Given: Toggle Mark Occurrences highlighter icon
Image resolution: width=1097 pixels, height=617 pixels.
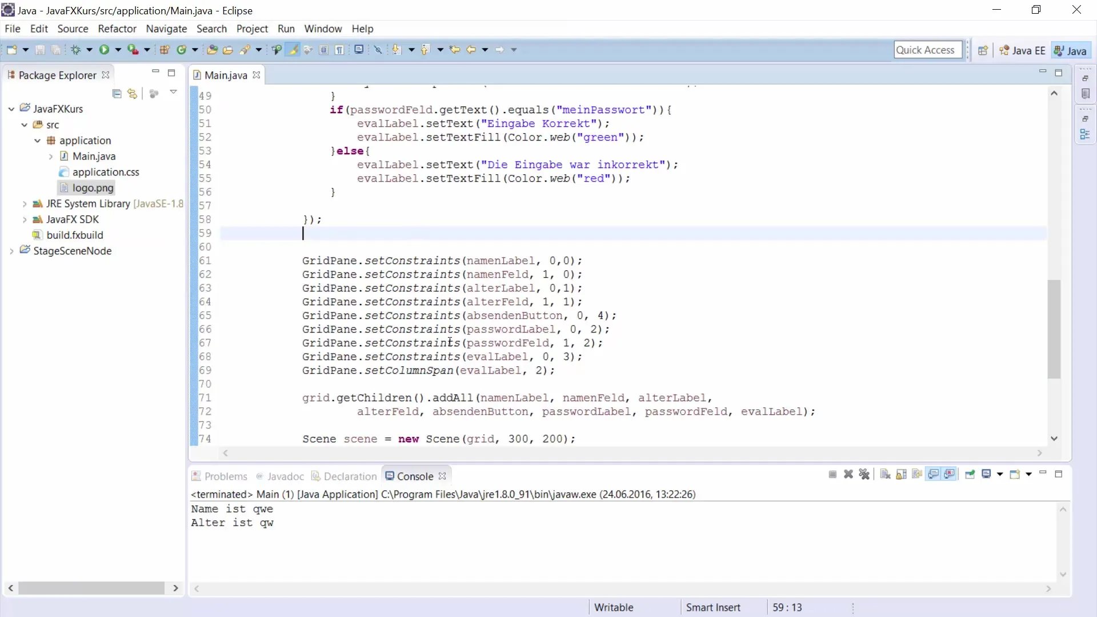Looking at the screenshot, I should [x=293, y=50].
